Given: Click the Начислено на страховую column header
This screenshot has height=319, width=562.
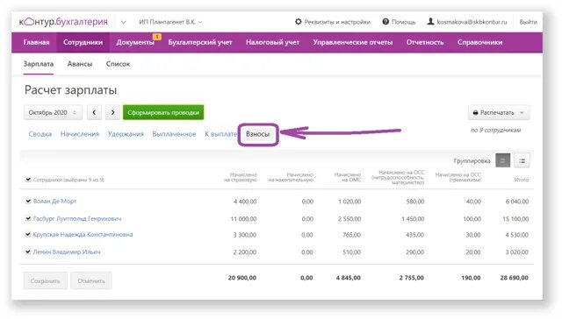Looking at the screenshot, I should click(240, 177).
